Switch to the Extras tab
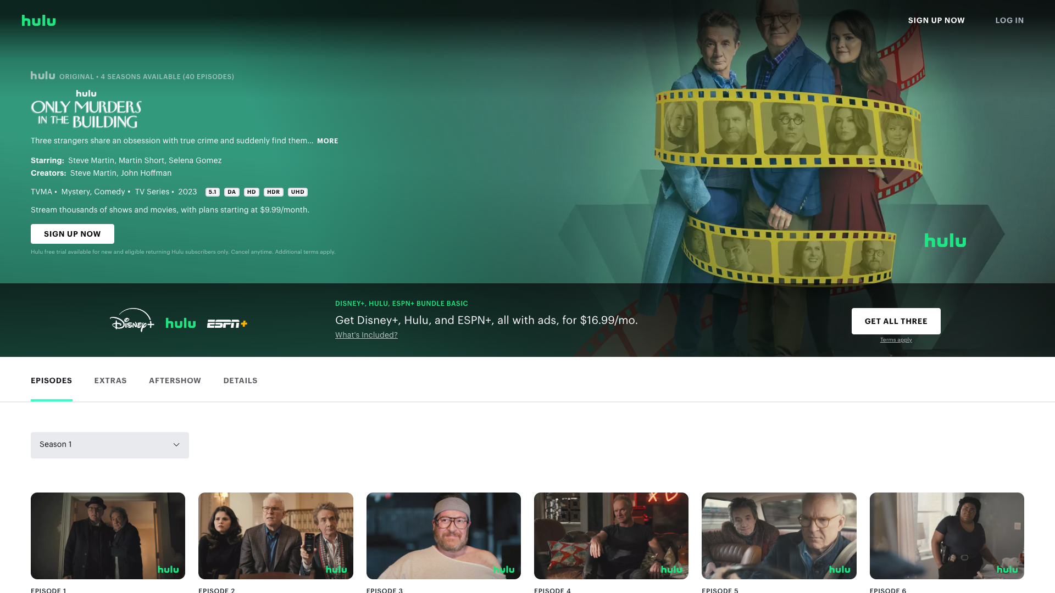Image resolution: width=1055 pixels, height=593 pixels. pos(110,381)
